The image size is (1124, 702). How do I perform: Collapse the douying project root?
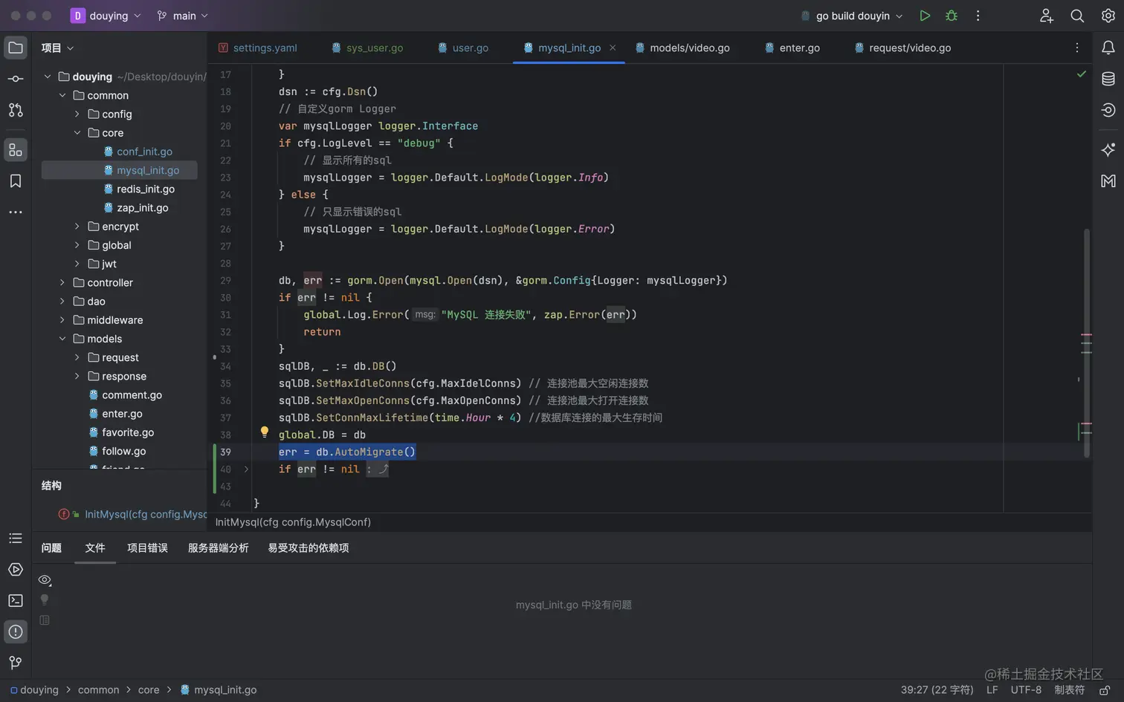[x=48, y=77]
